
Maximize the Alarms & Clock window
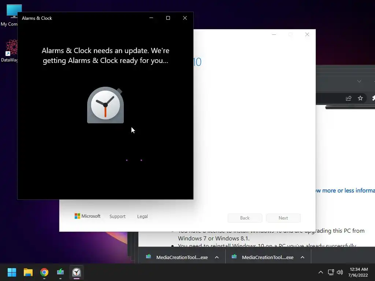click(x=168, y=18)
